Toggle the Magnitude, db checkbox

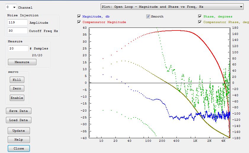point(79,17)
